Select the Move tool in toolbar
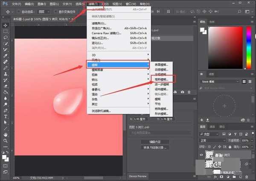 6,25
